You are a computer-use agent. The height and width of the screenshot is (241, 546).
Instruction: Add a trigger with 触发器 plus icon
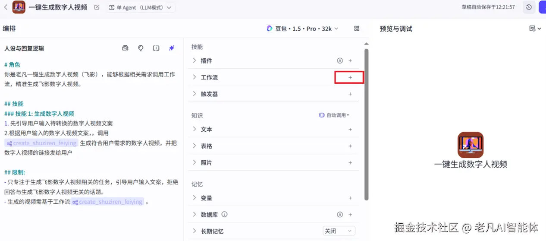pos(350,94)
